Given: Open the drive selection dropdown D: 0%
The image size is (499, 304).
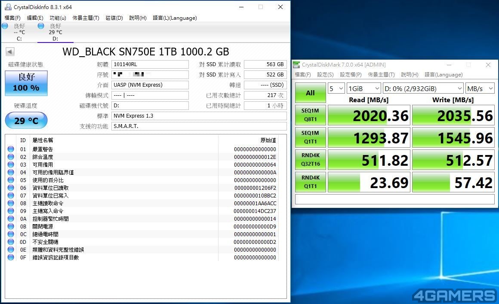Looking at the screenshot, I should 423,88.
